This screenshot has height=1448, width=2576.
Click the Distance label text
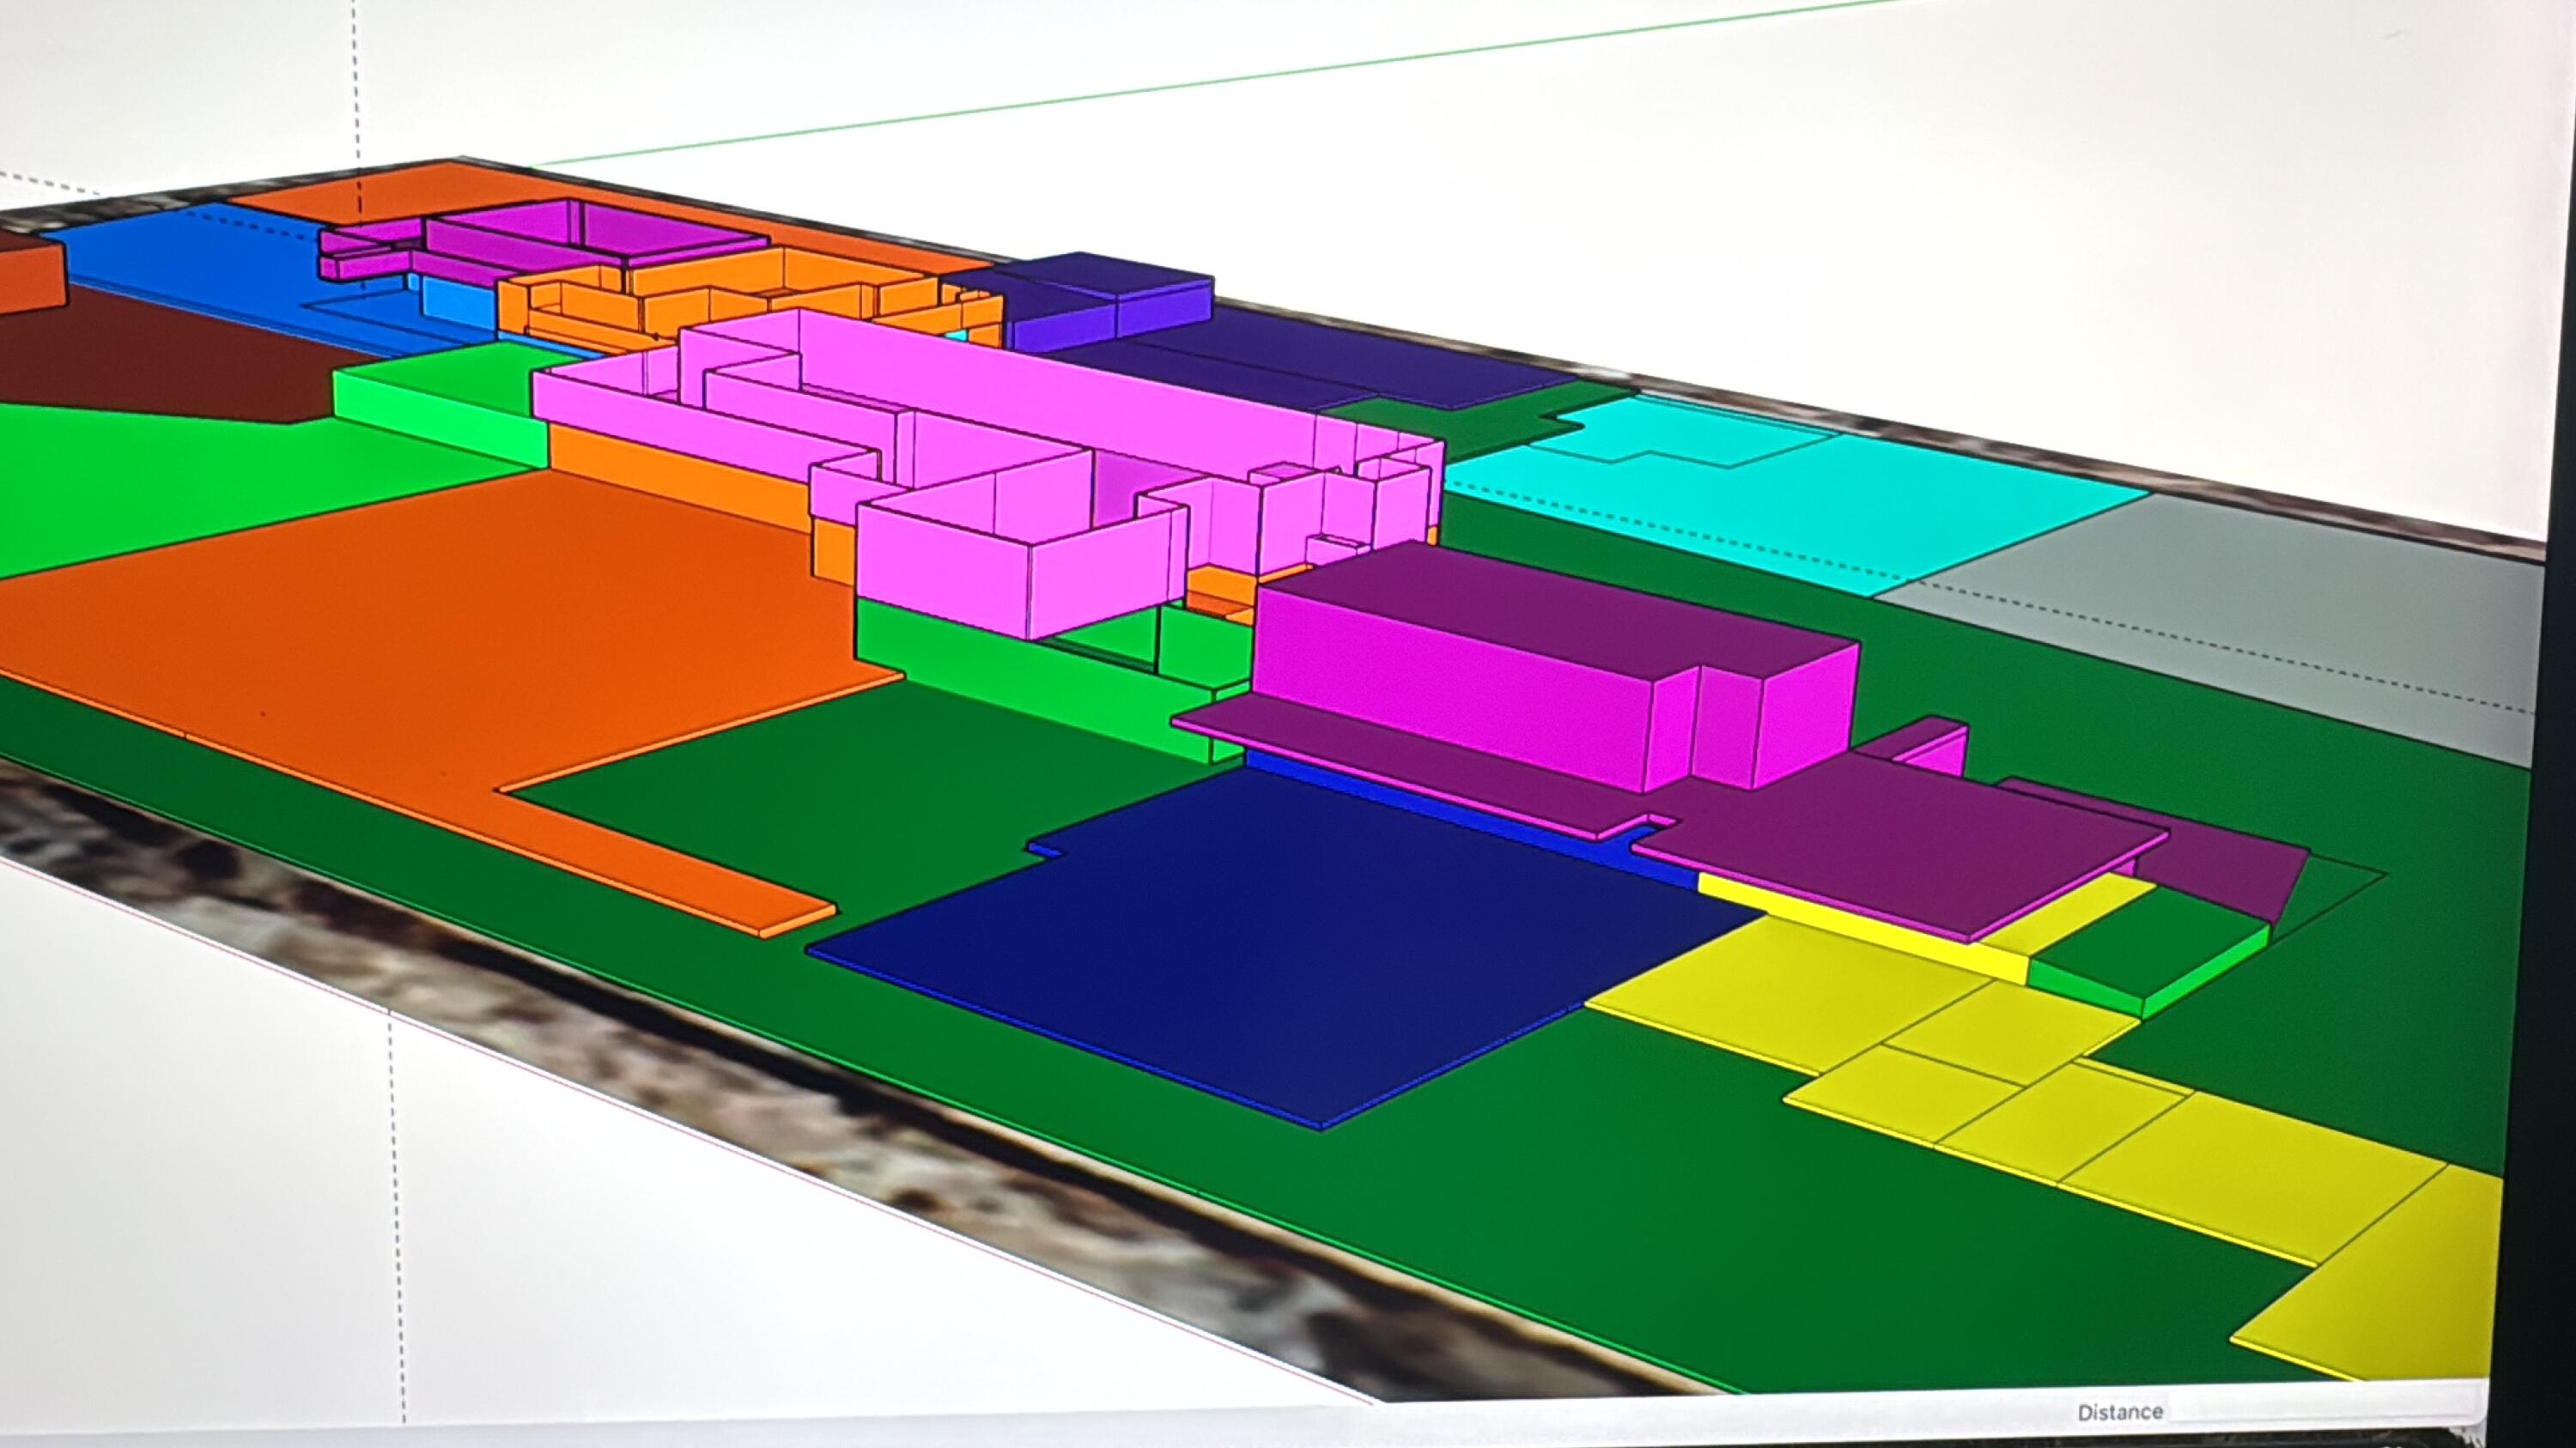[x=2119, y=1412]
